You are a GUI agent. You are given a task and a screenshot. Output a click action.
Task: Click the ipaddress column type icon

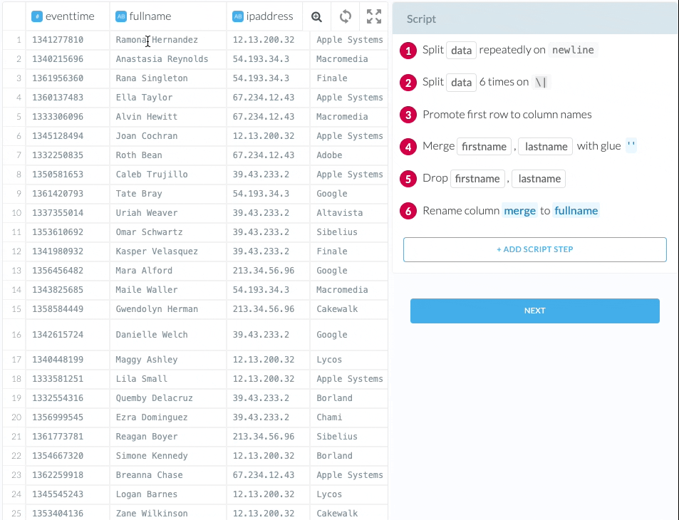tap(237, 16)
